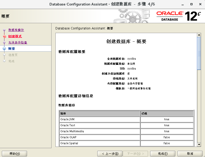The width and height of the screenshot is (205, 157).
Task: Click the 一般用途或事务处理 template value
Action: coord(139,89)
